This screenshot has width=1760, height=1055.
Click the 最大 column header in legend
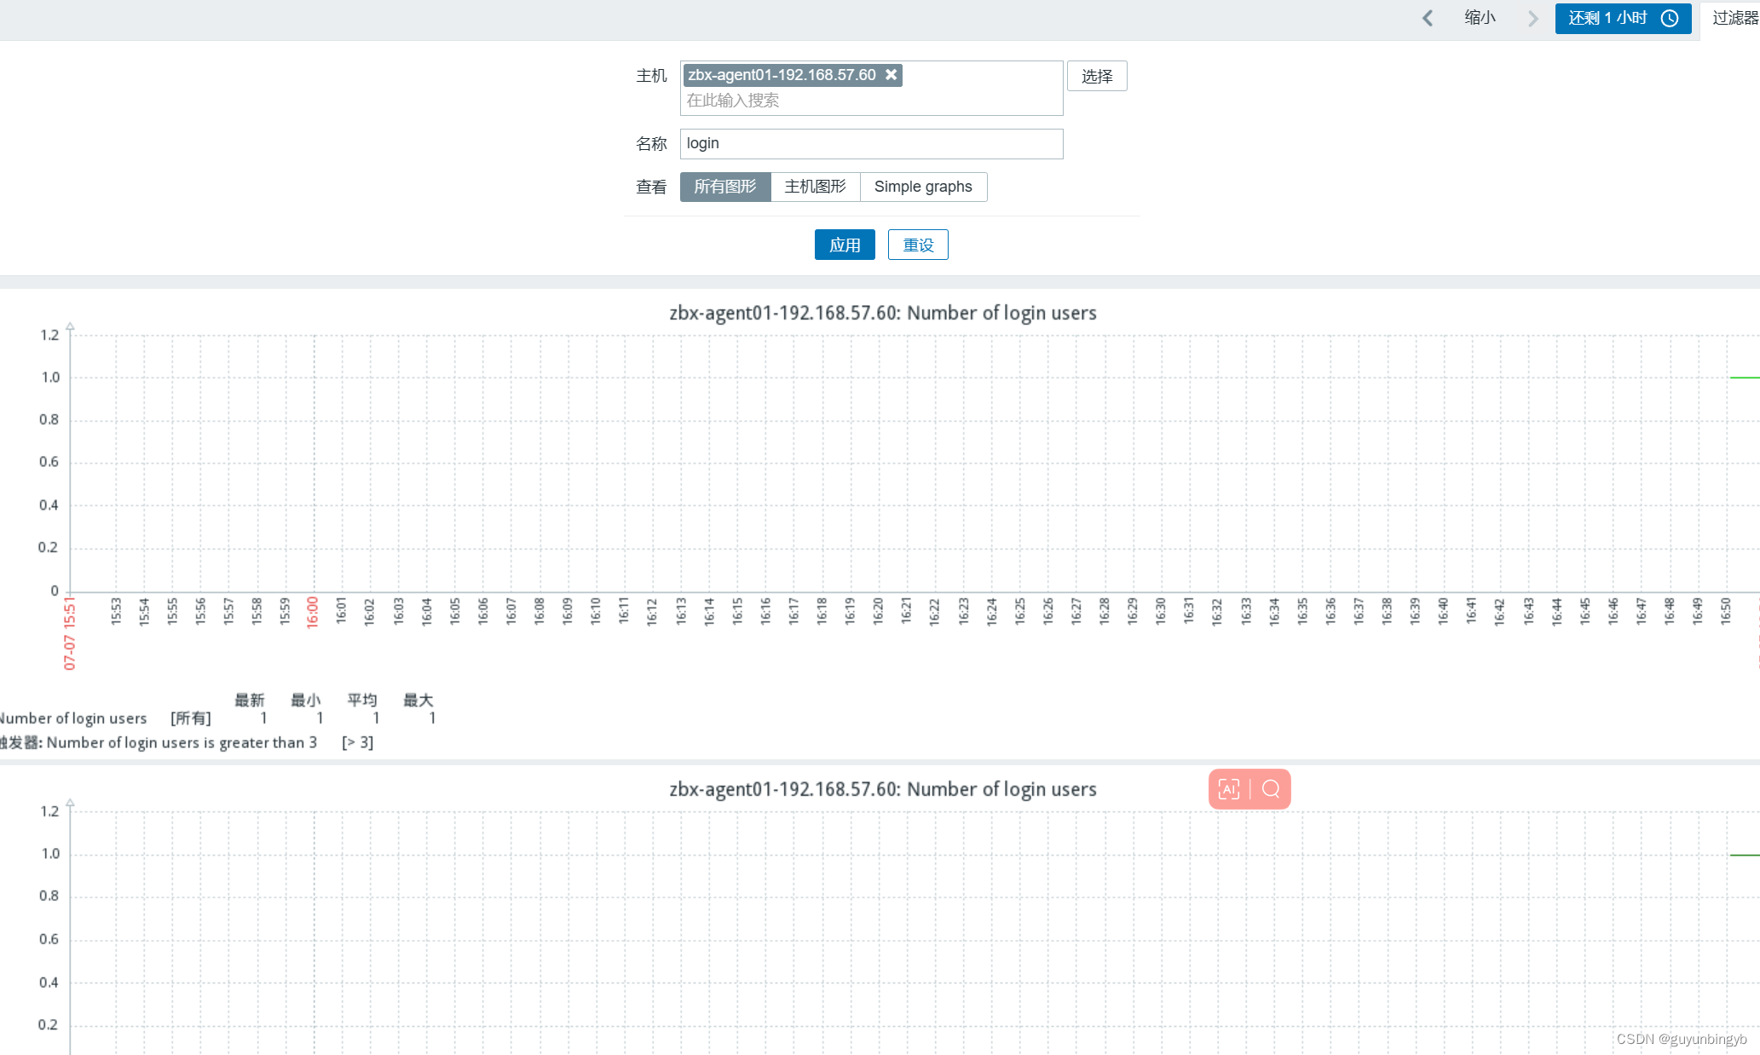[418, 700]
